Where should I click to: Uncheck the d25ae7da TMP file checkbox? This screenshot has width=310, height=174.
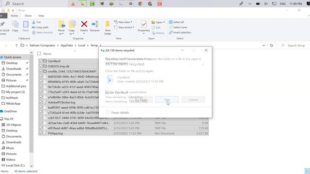(x=41, y=123)
